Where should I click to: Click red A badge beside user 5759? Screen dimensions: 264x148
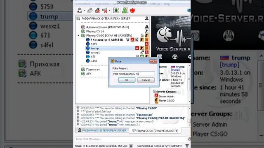click(x=147, y=44)
